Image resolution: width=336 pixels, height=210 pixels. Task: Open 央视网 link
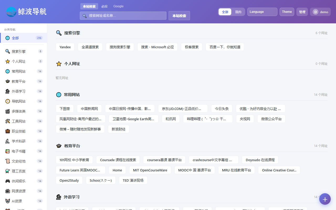click(x=245, y=119)
